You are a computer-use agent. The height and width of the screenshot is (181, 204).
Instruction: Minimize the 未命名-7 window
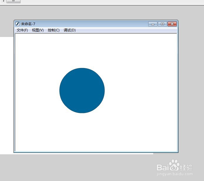click(x=153, y=24)
